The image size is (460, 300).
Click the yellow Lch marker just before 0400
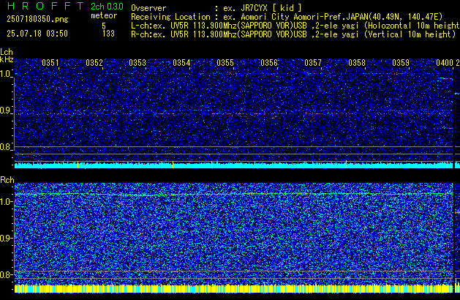coord(447,165)
